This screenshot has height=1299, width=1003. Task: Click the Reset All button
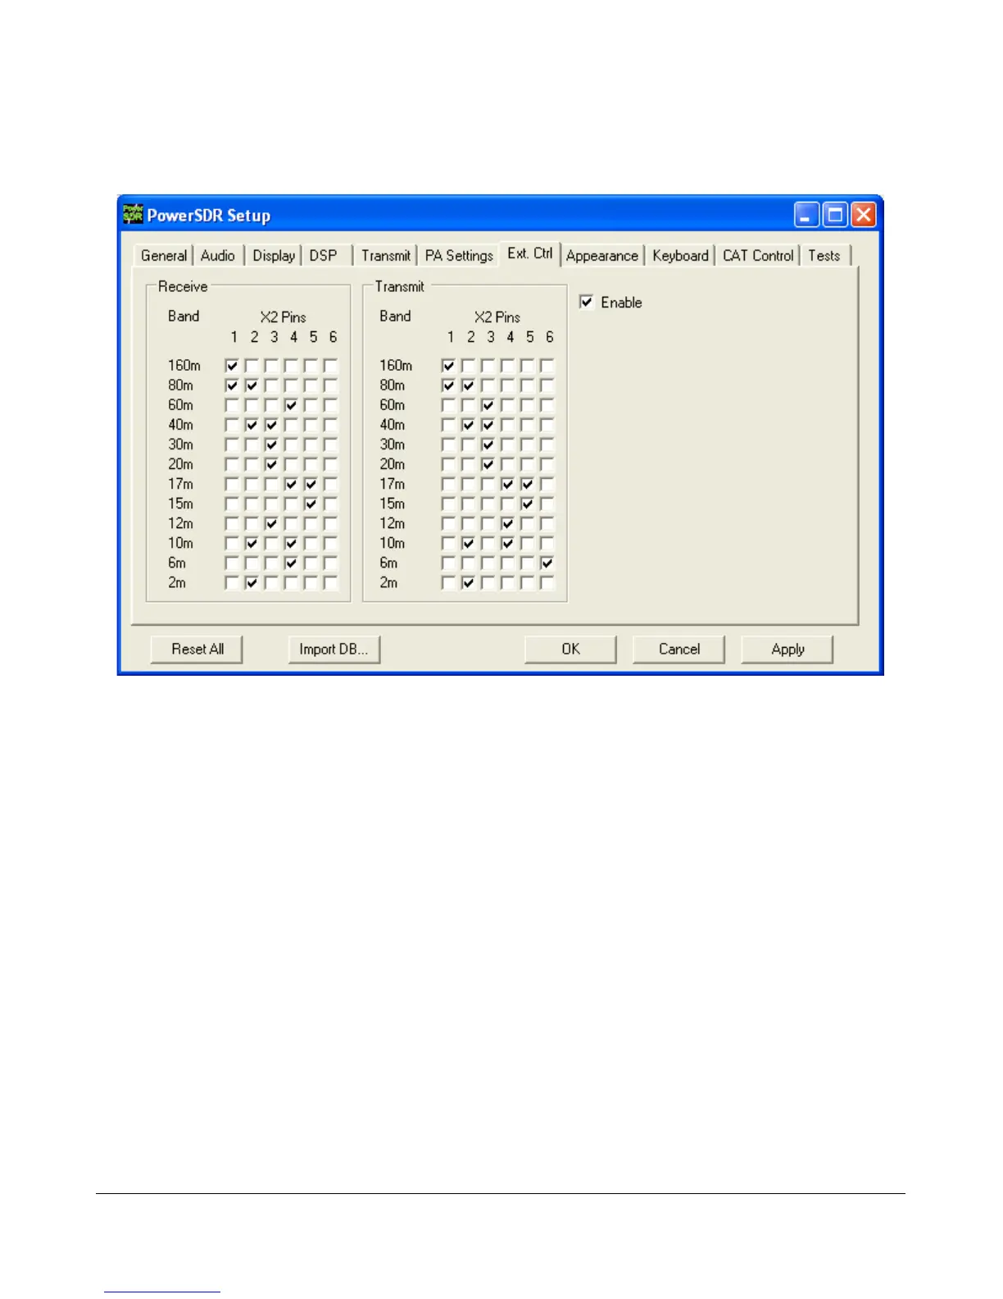(x=197, y=649)
